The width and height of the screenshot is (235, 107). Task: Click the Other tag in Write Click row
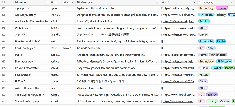203,28
